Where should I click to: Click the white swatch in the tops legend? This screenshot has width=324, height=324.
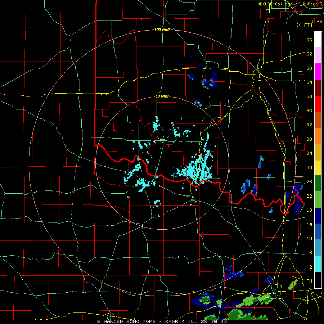pos(318,40)
